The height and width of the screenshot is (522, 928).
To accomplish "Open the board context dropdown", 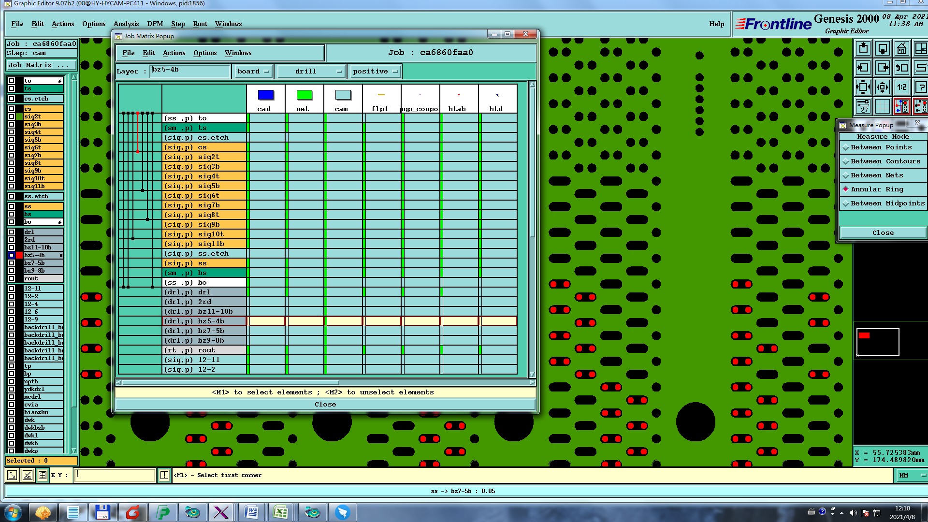I will (x=253, y=72).
